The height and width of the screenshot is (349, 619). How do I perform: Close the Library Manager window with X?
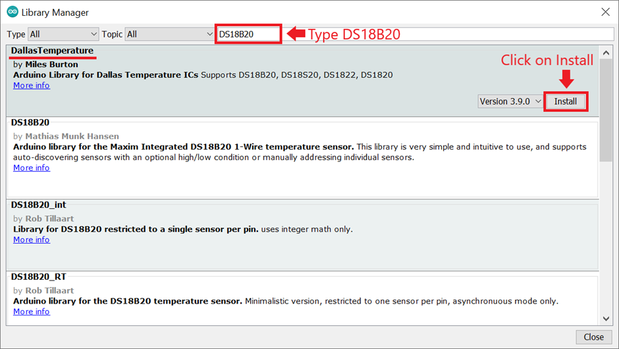(605, 12)
